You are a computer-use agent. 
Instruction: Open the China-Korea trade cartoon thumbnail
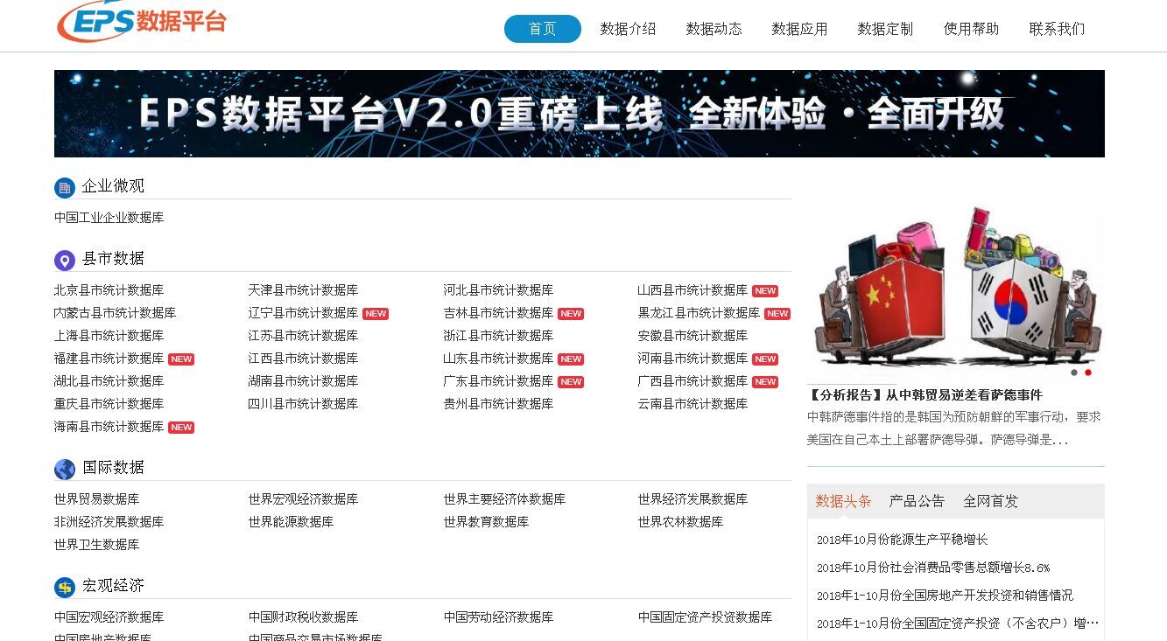tap(955, 284)
